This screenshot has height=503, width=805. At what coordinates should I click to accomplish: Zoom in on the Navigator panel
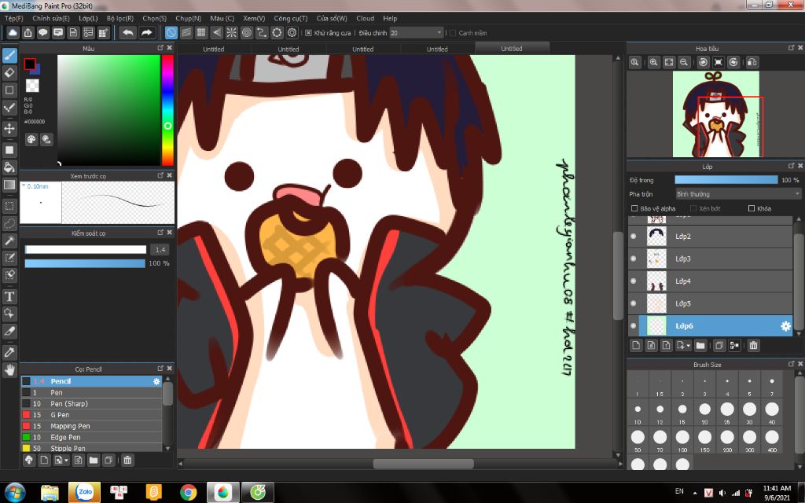point(653,62)
